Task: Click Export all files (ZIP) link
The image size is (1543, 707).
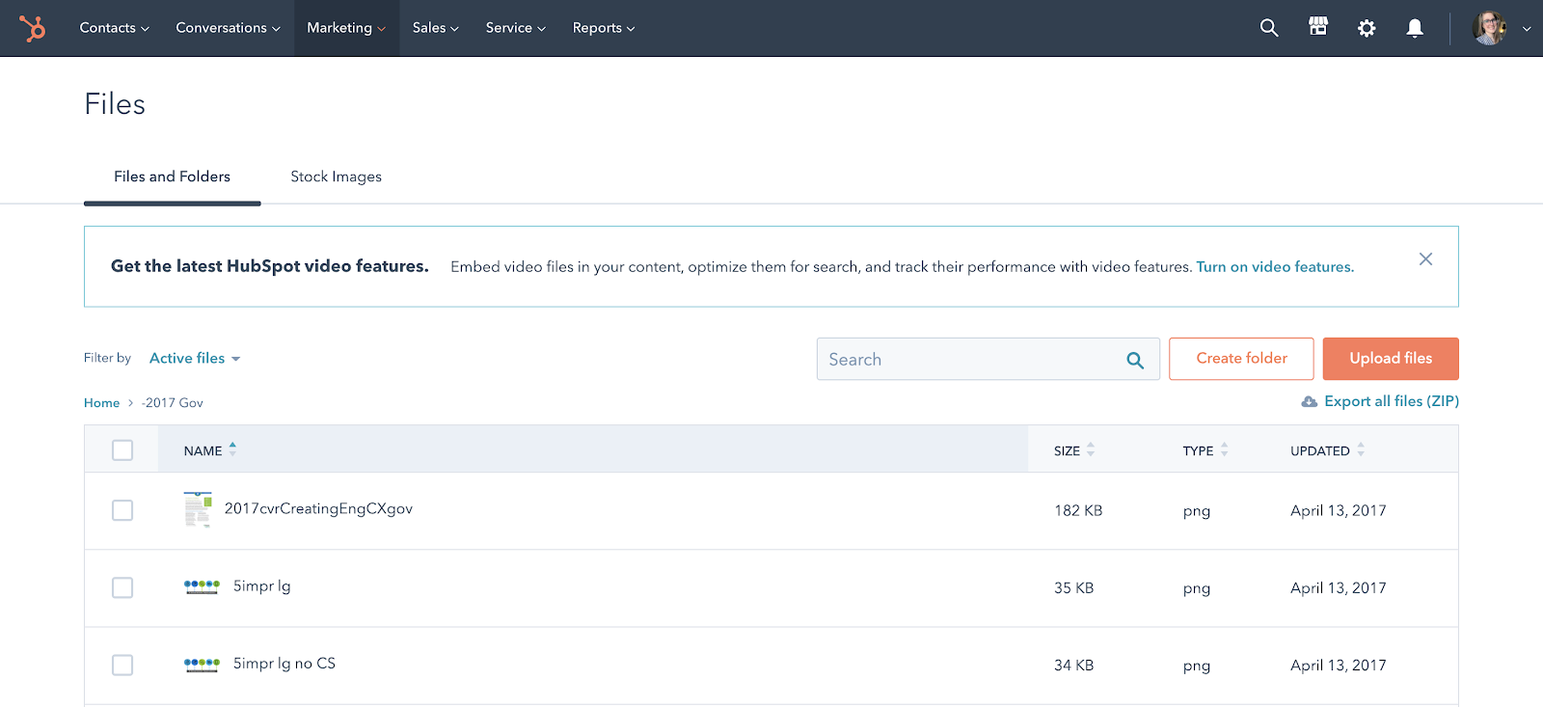Action: tap(1391, 401)
